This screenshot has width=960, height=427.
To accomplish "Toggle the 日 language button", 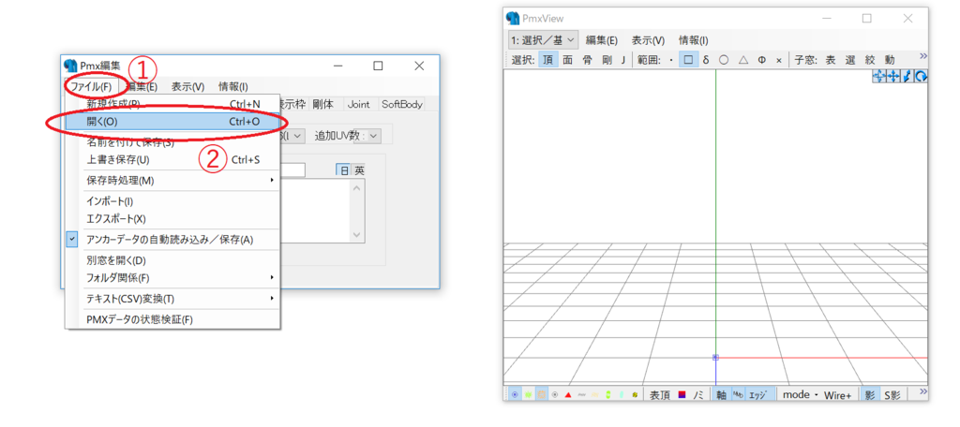I will [344, 170].
